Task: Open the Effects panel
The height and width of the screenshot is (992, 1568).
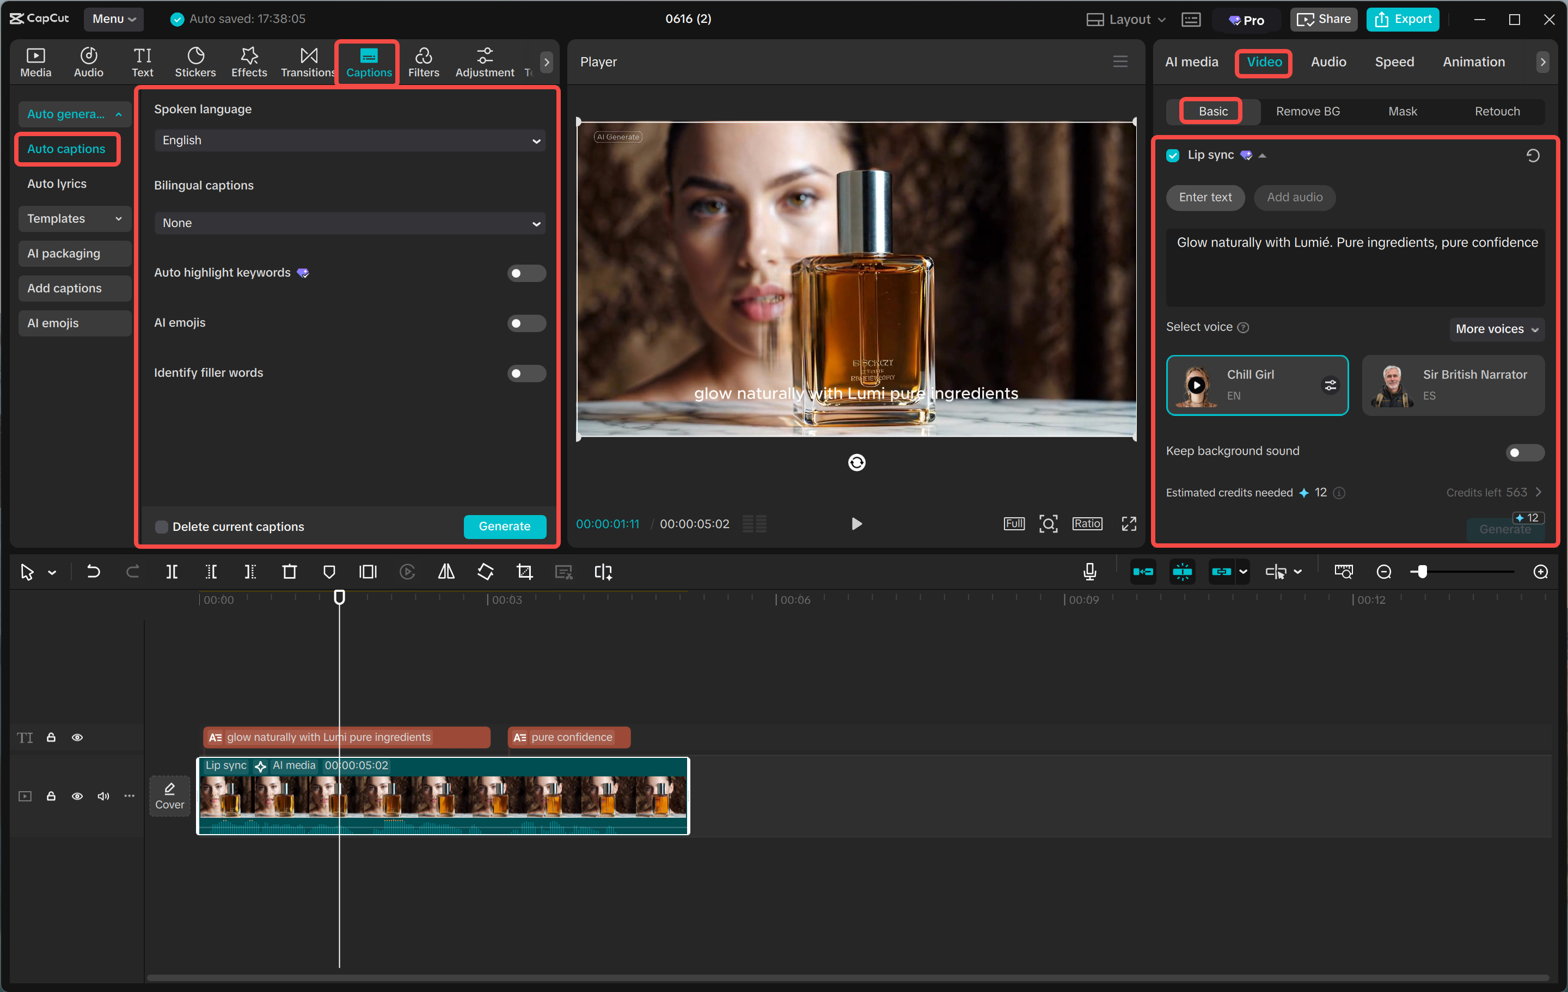Action: click(249, 62)
